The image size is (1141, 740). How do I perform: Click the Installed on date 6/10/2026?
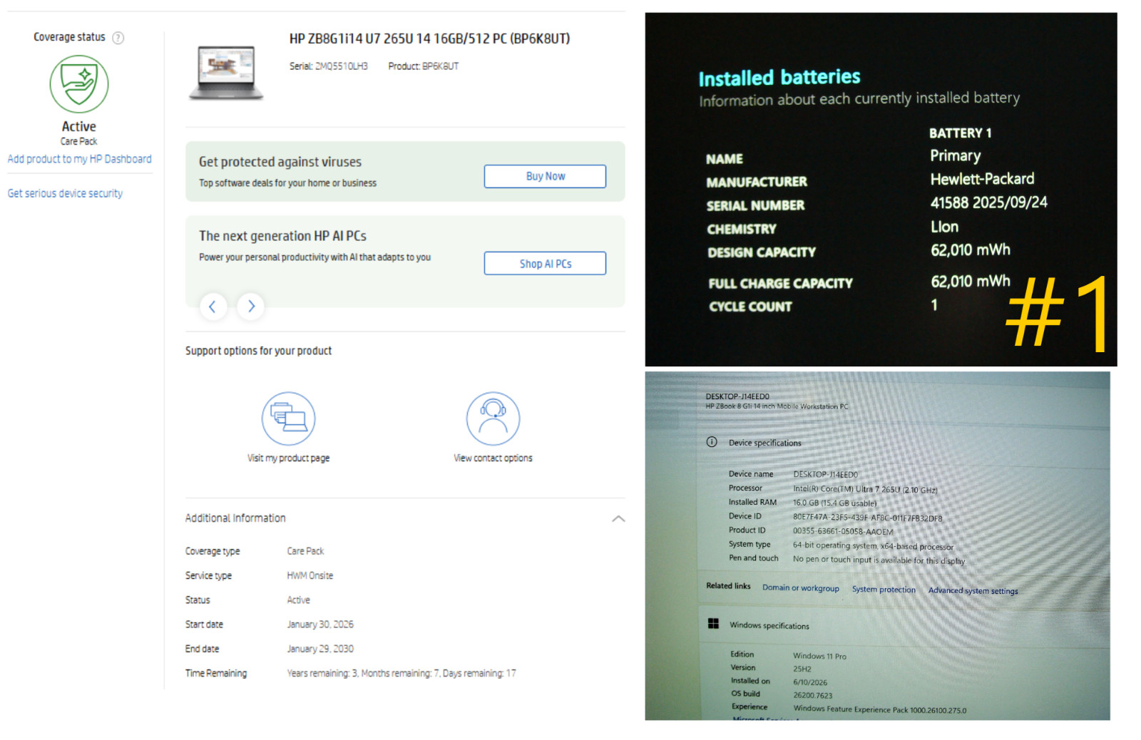(810, 682)
